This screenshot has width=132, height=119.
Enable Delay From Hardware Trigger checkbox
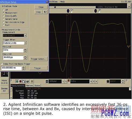(2, 64)
